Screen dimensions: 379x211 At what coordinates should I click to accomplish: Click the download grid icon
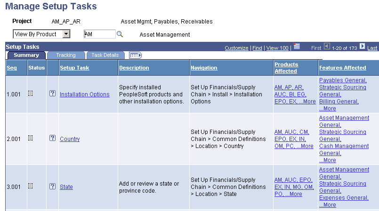[x=297, y=47]
